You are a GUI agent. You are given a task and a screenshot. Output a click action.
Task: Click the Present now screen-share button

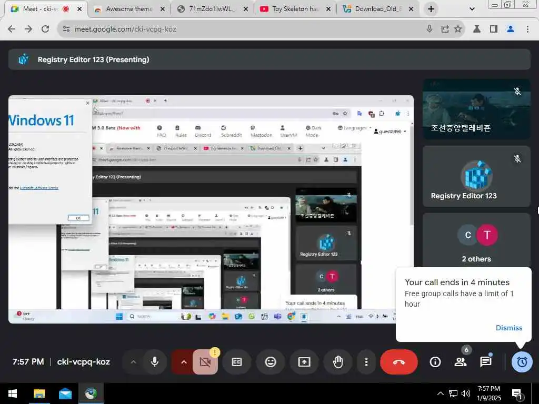(x=304, y=362)
